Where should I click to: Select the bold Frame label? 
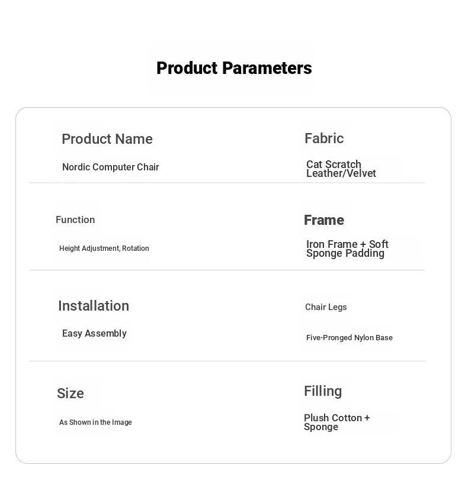[324, 220]
